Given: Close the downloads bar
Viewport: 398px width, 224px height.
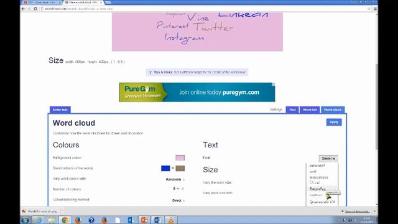Looking at the screenshot, I should coord(374,212).
